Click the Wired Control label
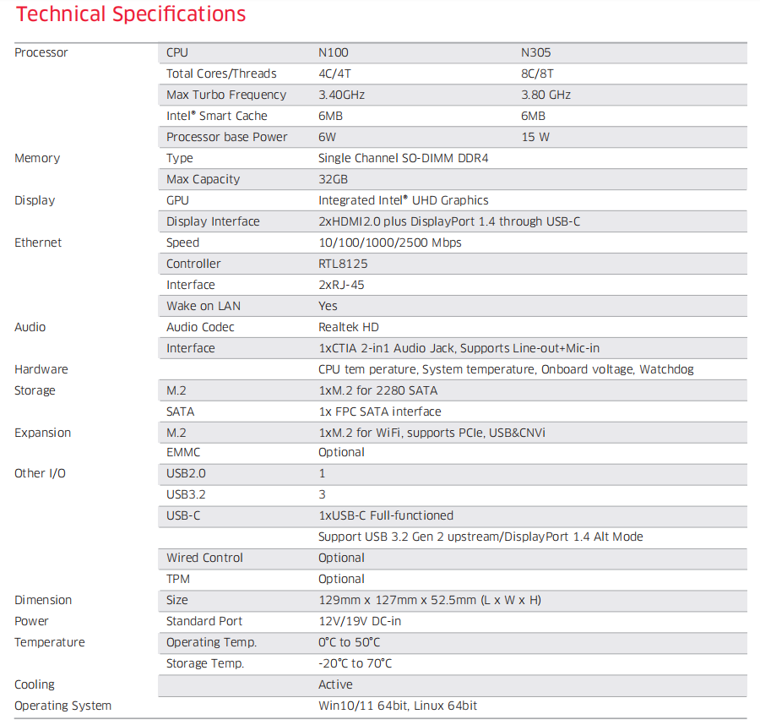This screenshot has width=760, height=725. pyautogui.click(x=204, y=558)
